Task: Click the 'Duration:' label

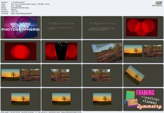Action: pos(4,10)
